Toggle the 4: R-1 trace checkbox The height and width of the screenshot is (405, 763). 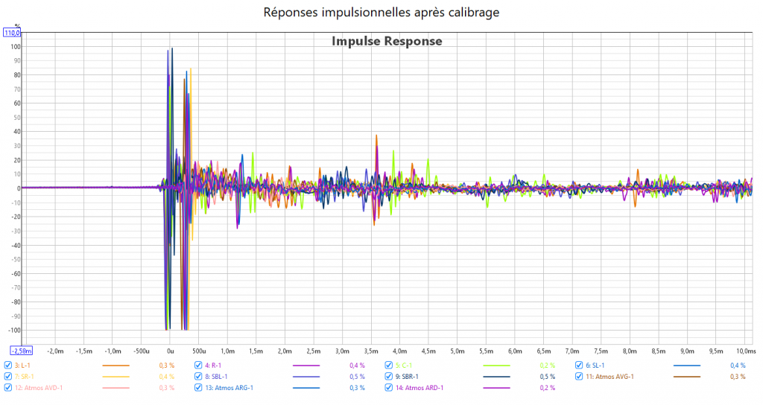coord(198,366)
